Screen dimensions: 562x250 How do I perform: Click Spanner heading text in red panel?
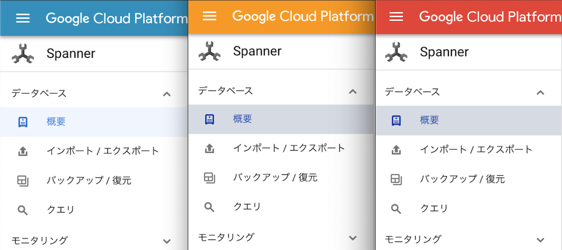pyautogui.click(x=444, y=52)
